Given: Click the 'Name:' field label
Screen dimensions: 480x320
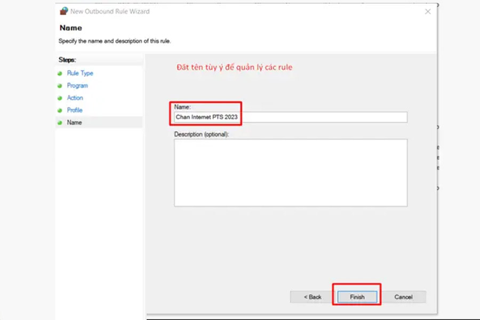Looking at the screenshot, I should (182, 107).
